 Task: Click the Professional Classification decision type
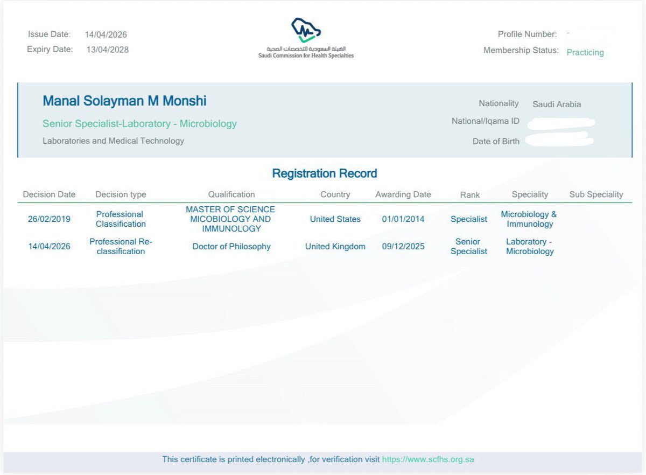point(121,219)
